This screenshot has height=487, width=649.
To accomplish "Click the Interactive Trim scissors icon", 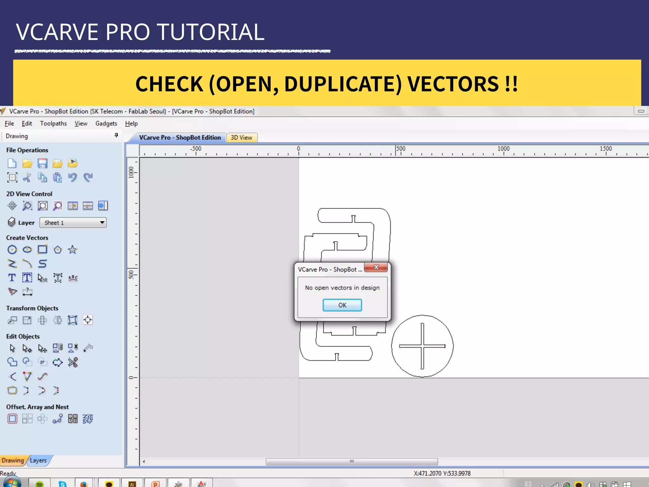I will 73,362.
